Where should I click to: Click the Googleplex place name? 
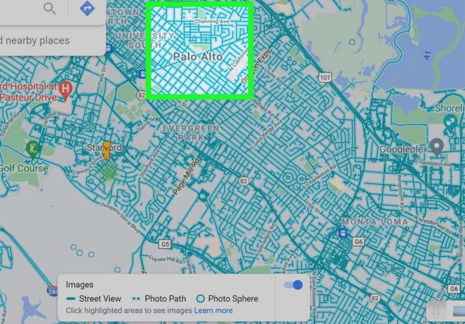(404, 149)
